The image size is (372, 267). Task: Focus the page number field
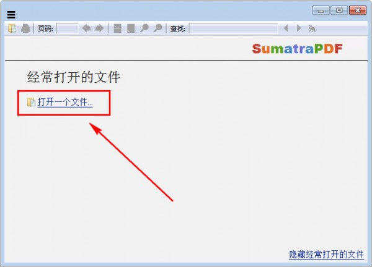(68, 28)
